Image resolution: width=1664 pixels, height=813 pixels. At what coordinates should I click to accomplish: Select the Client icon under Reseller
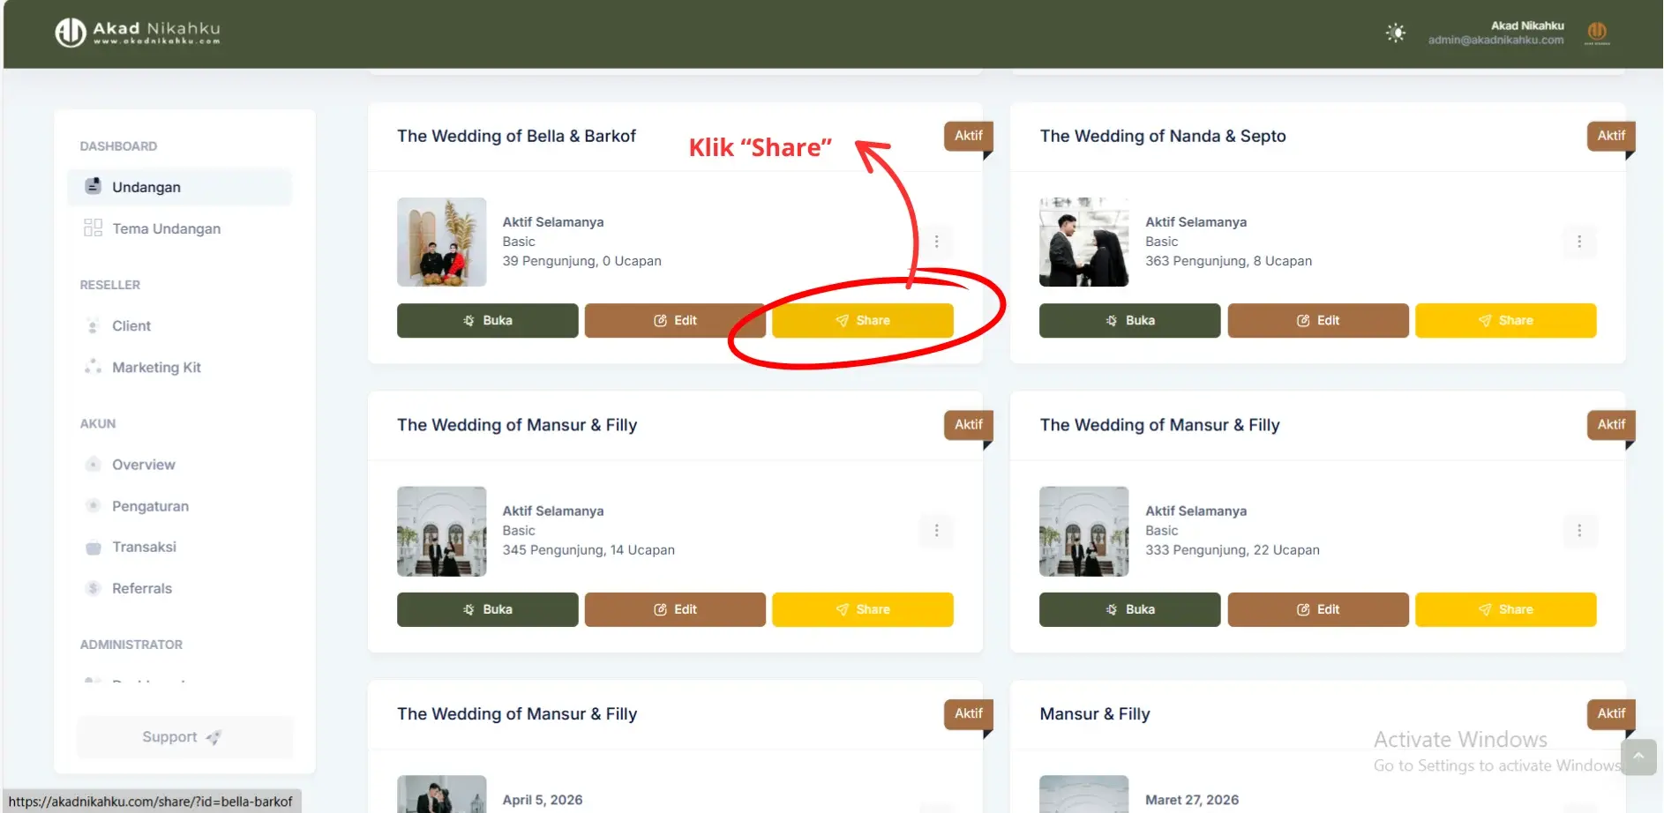(94, 325)
